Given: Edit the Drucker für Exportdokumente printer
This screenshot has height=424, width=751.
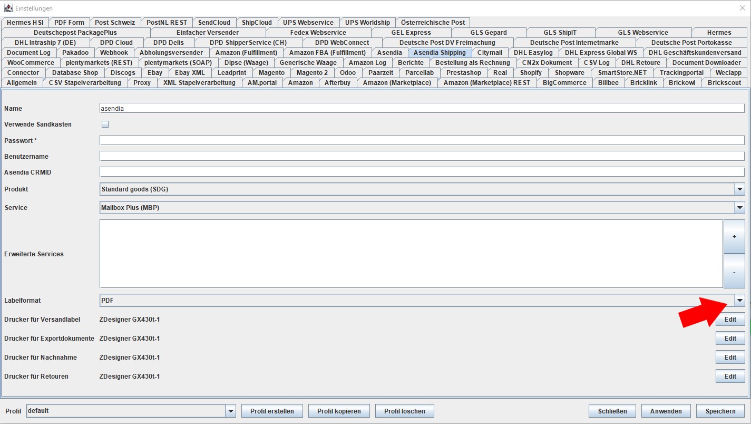Looking at the screenshot, I should point(730,339).
